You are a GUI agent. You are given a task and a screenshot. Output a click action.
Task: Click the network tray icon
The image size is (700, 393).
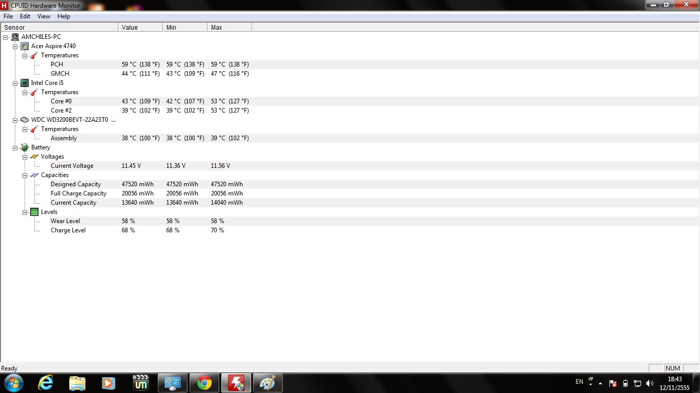point(637,383)
